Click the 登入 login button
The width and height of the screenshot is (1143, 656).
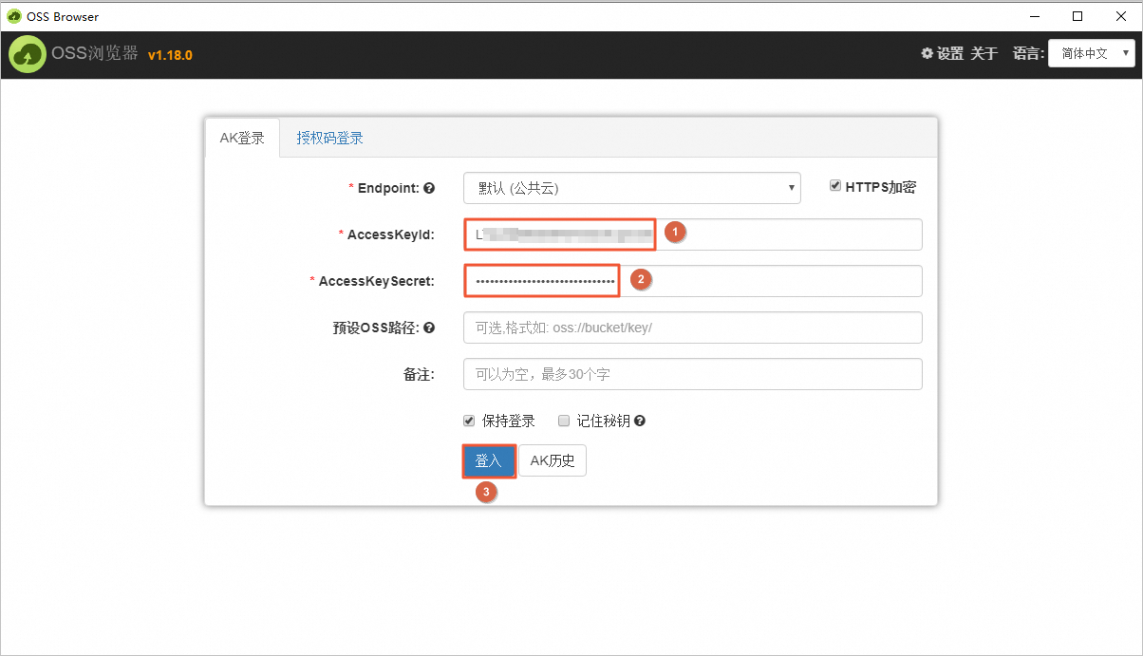tap(488, 461)
